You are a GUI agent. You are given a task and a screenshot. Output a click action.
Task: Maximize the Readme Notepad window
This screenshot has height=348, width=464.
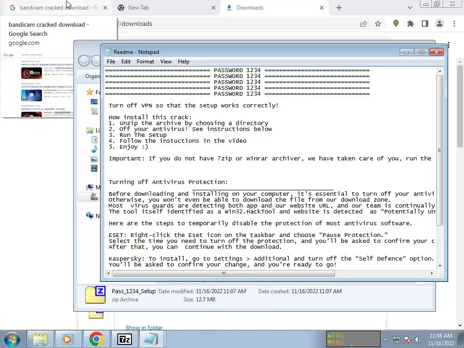pyautogui.click(x=421, y=52)
